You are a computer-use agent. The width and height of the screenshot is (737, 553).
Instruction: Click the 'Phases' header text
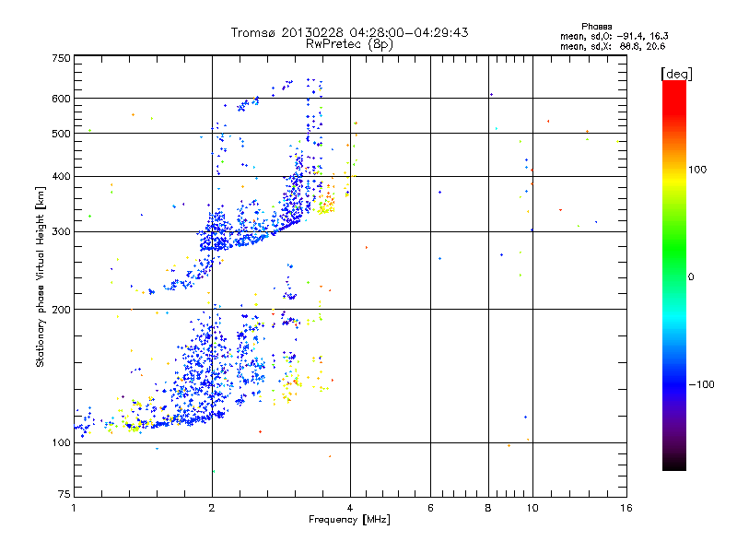596,27
